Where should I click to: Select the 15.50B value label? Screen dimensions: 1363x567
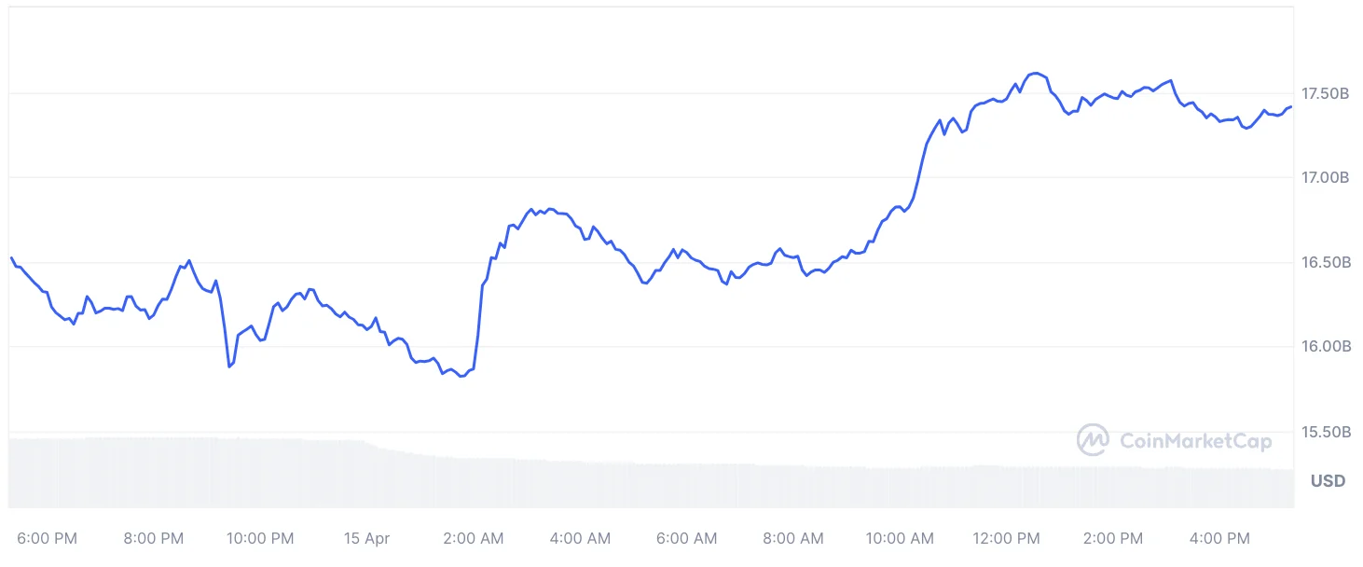pos(1325,432)
